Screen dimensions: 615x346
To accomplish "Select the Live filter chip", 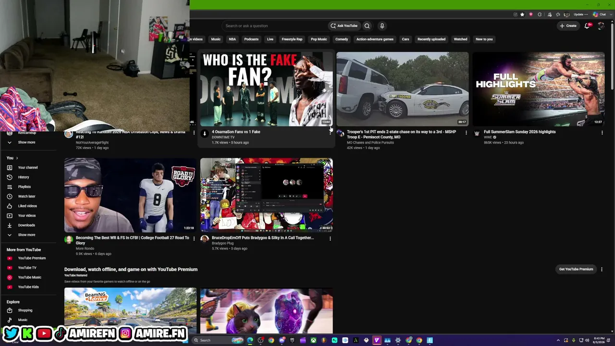I will click(x=270, y=39).
